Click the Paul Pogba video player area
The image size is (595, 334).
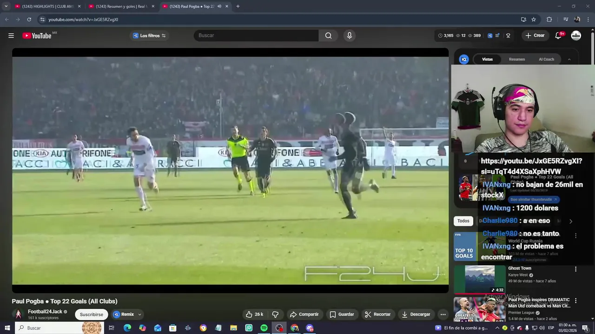[230, 171]
